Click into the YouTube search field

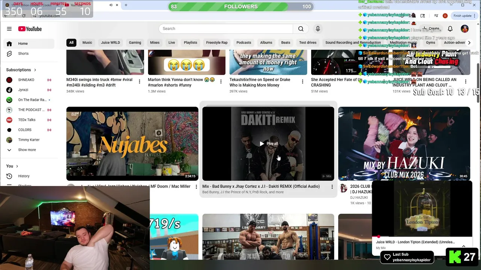225,28
